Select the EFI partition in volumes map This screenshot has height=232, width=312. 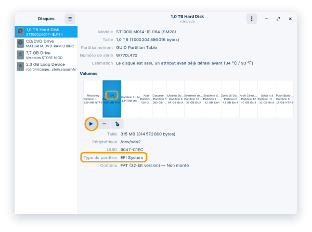pyautogui.click(x=112, y=99)
